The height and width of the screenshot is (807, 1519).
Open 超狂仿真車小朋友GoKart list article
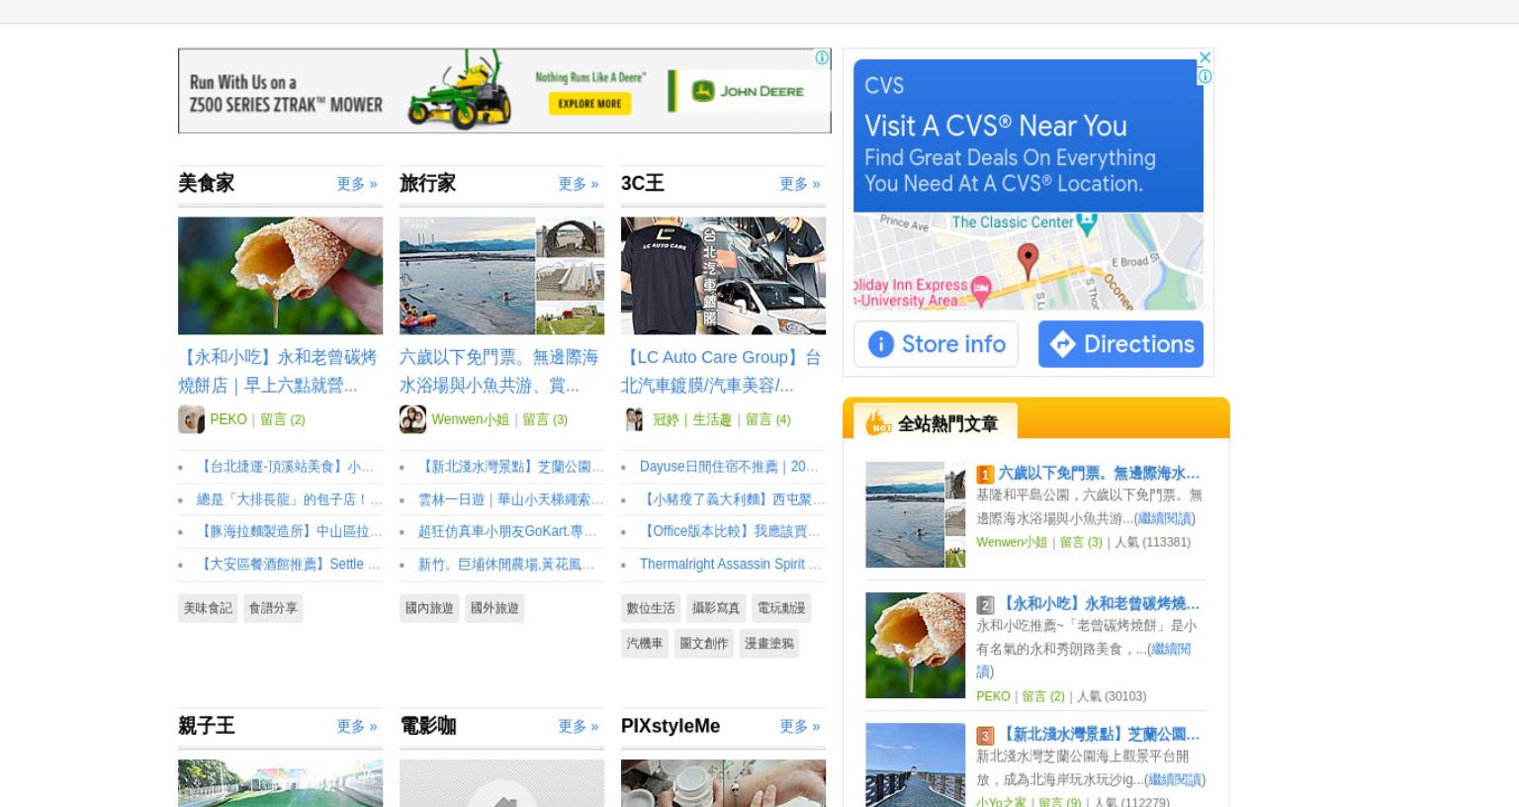[507, 531]
